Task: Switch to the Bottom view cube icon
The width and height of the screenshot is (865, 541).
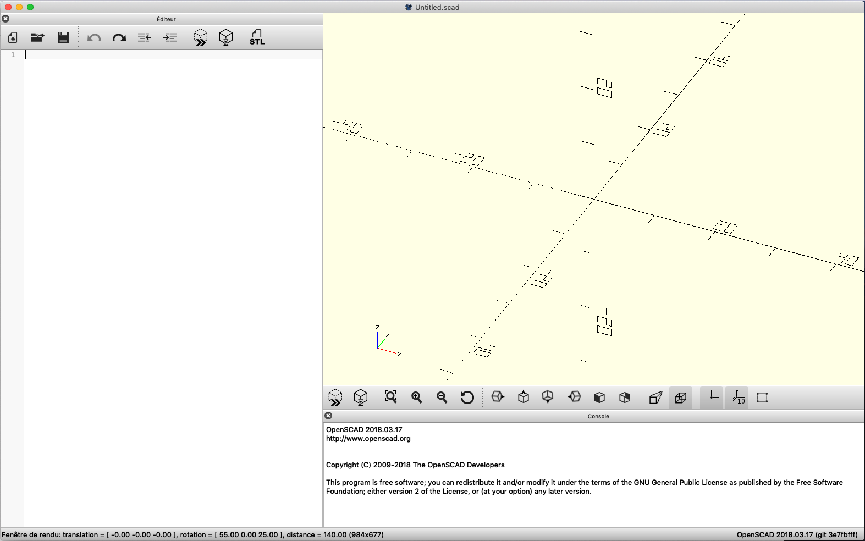Action: tap(548, 396)
